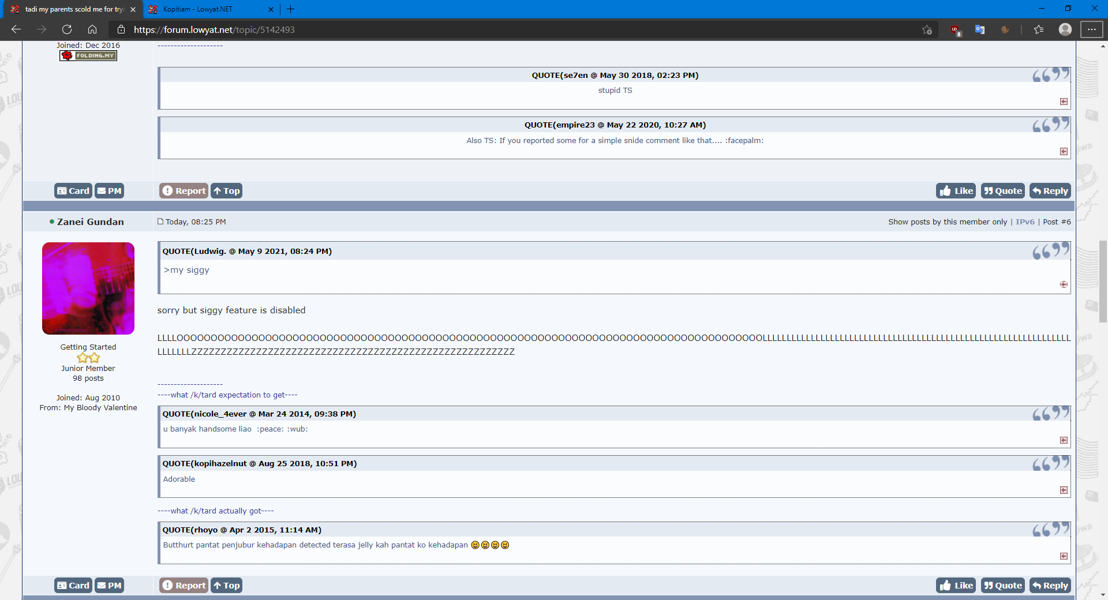
Task: Go to browser home page icon
Action: pyautogui.click(x=92, y=29)
